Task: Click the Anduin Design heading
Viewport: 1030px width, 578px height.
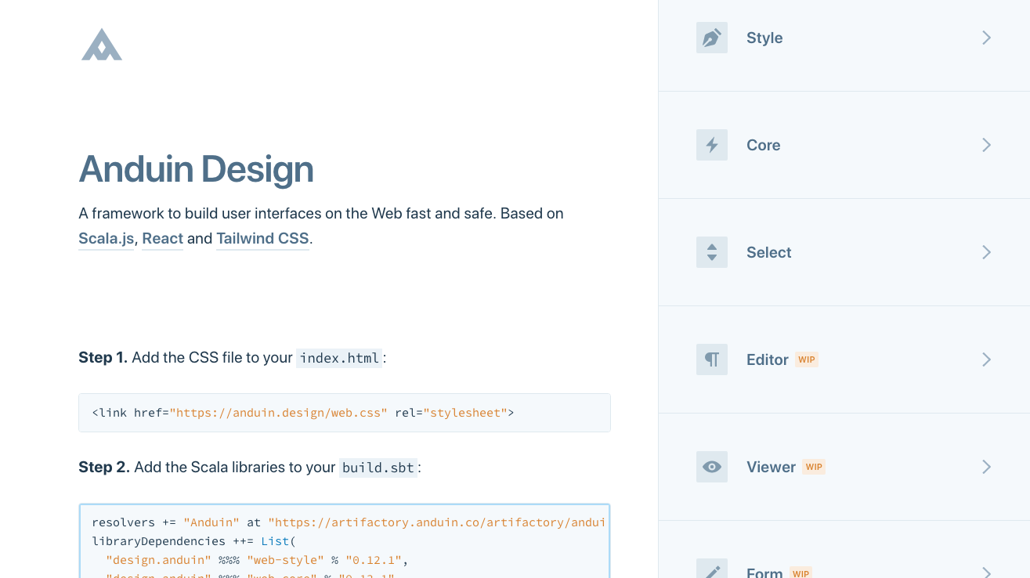Action: click(x=197, y=168)
